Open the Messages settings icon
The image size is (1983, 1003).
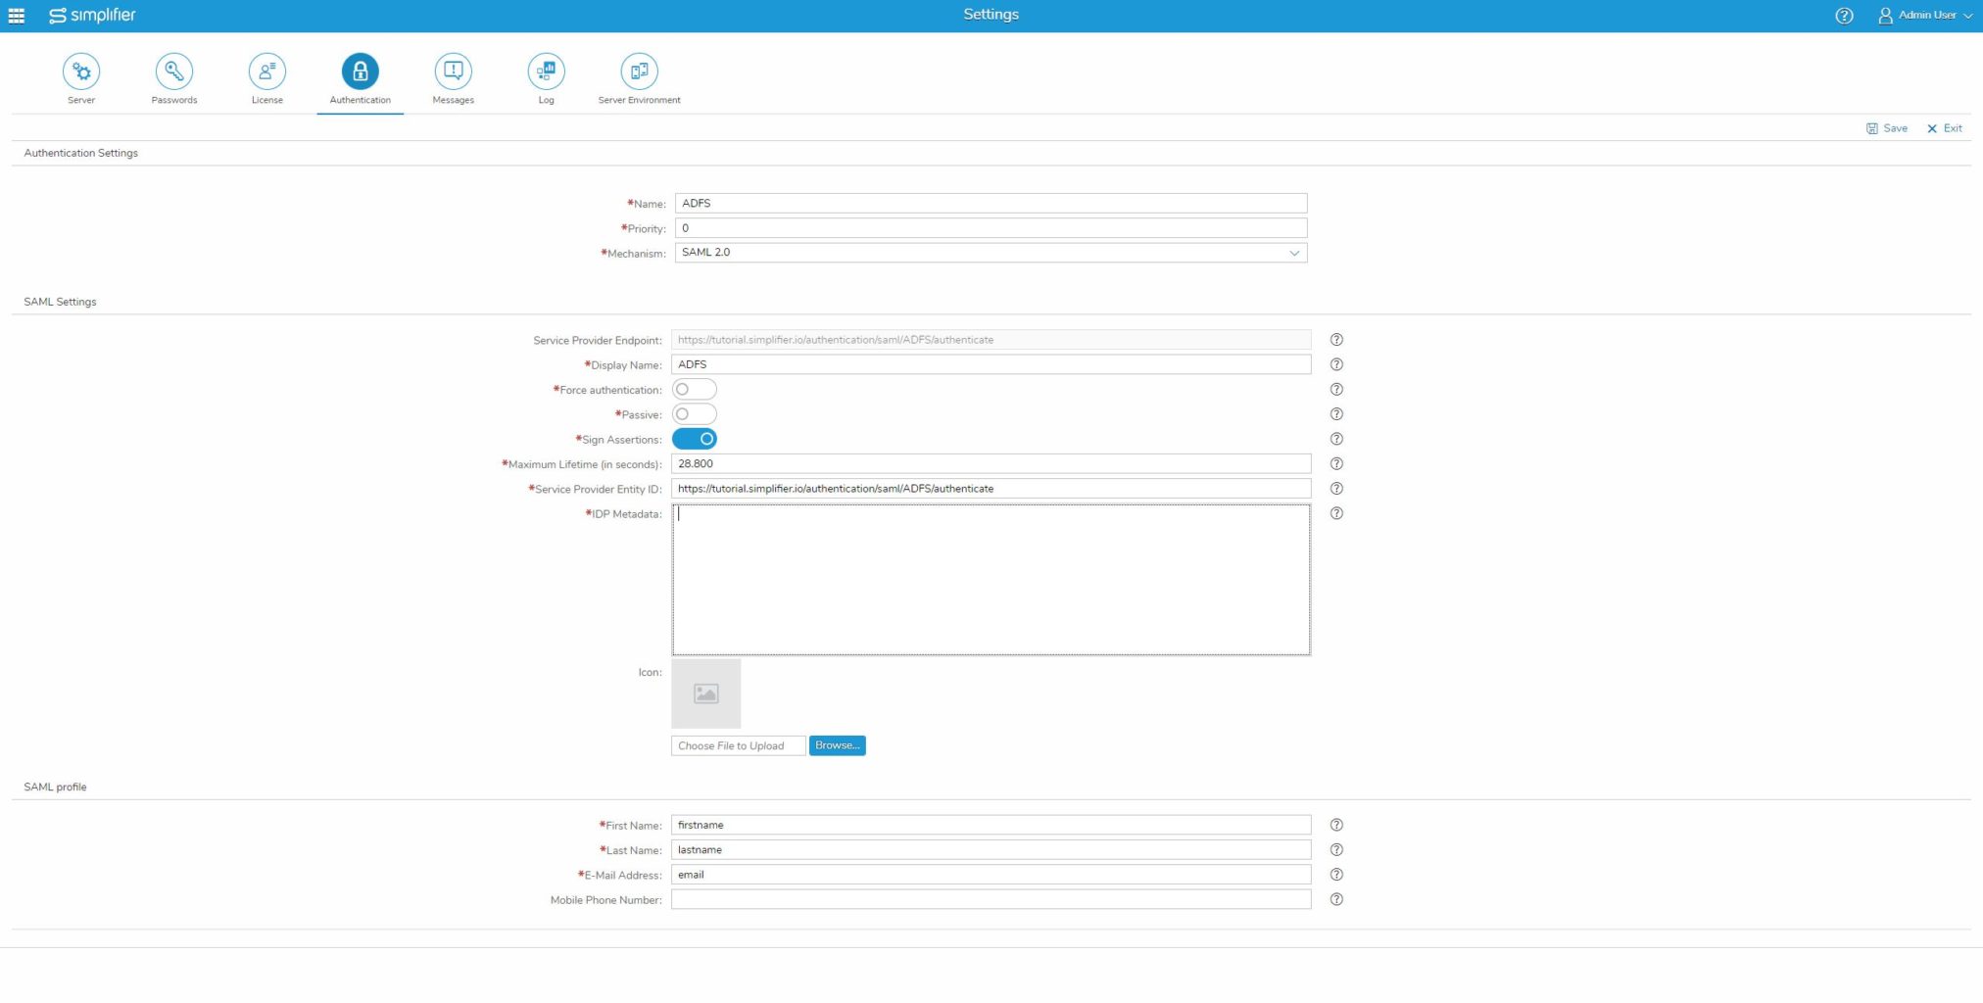coord(453,71)
